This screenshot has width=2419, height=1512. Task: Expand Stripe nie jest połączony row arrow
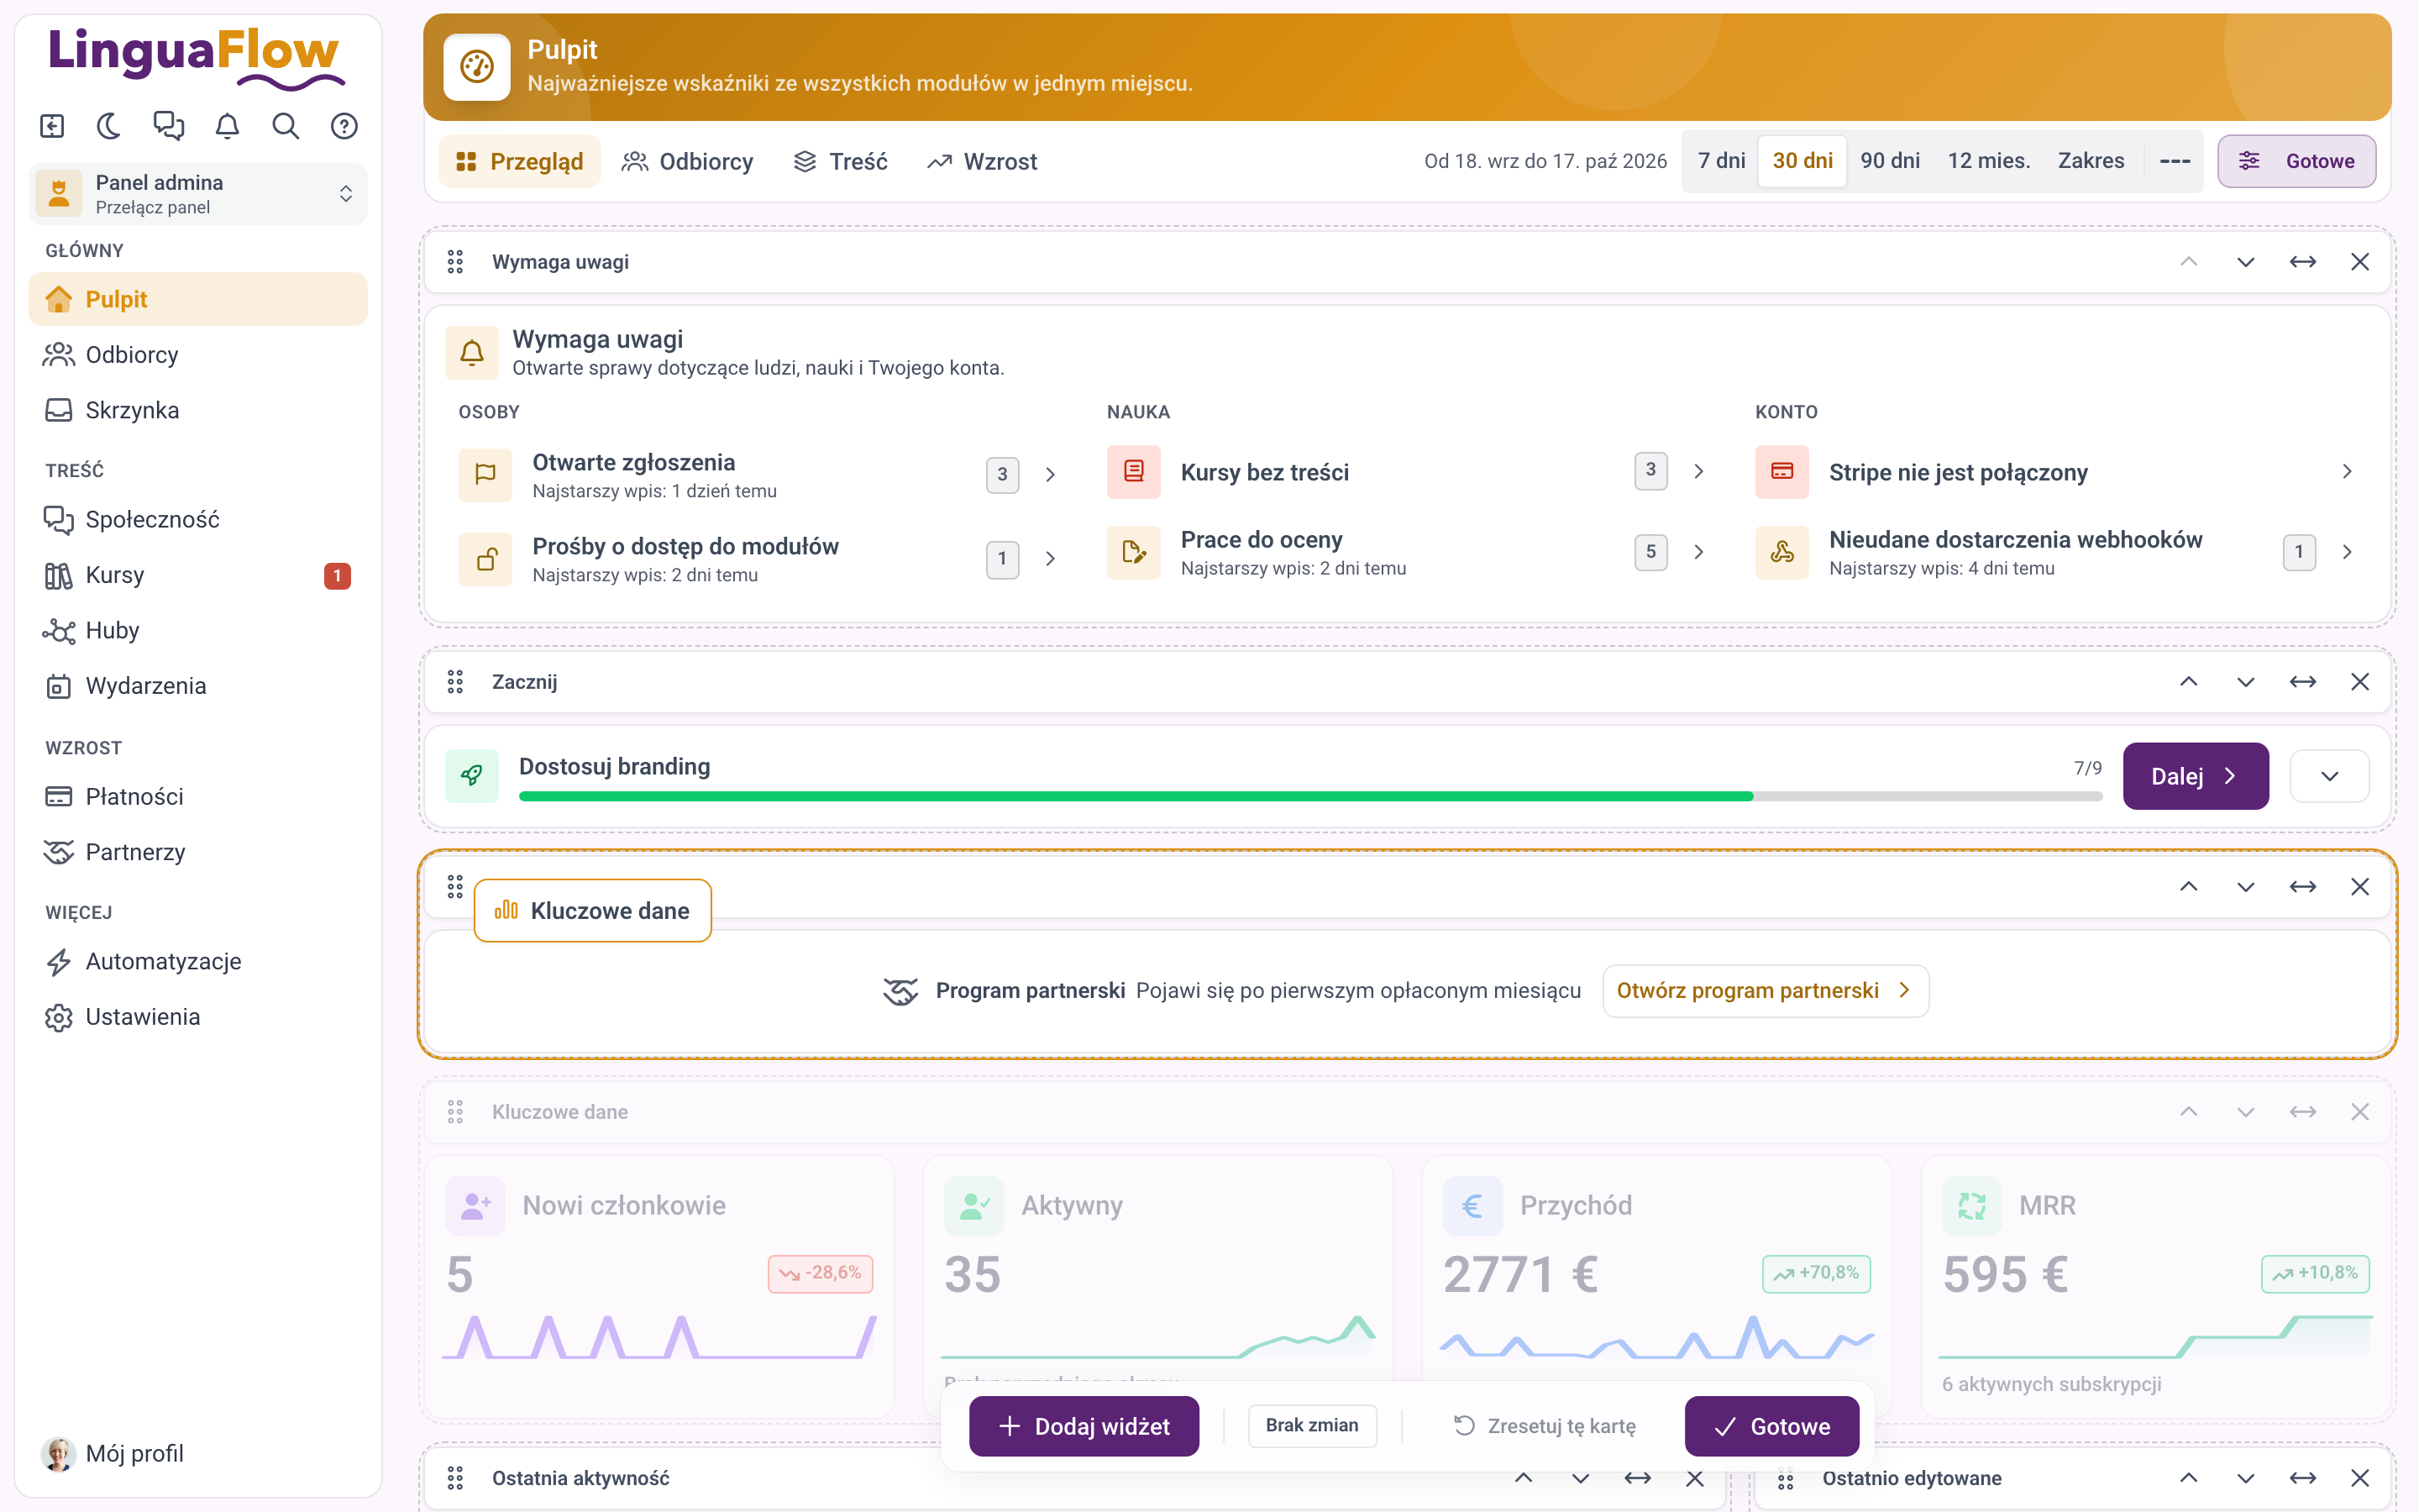(2347, 472)
